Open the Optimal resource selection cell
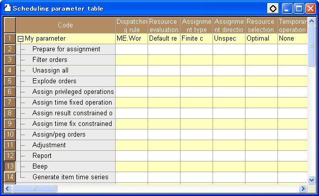The image size is (319, 196). [261, 39]
